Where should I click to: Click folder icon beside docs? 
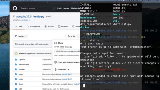(16, 74)
